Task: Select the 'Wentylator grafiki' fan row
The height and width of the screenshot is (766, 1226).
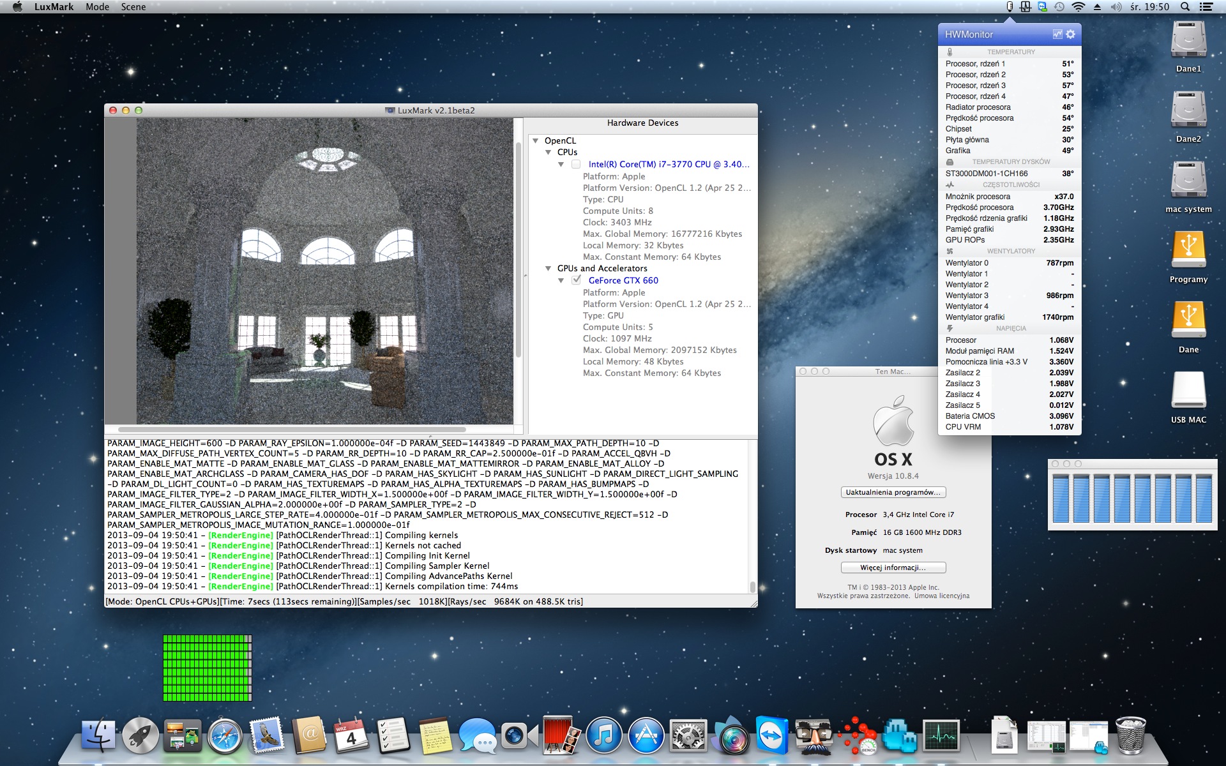Action: pyautogui.click(x=1010, y=317)
